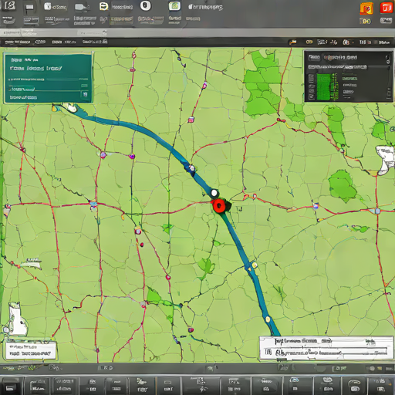395x395 pixels.
Task: Click the small square icon in the teal panel
Action: pyautogui.click(x=85, y=94)
